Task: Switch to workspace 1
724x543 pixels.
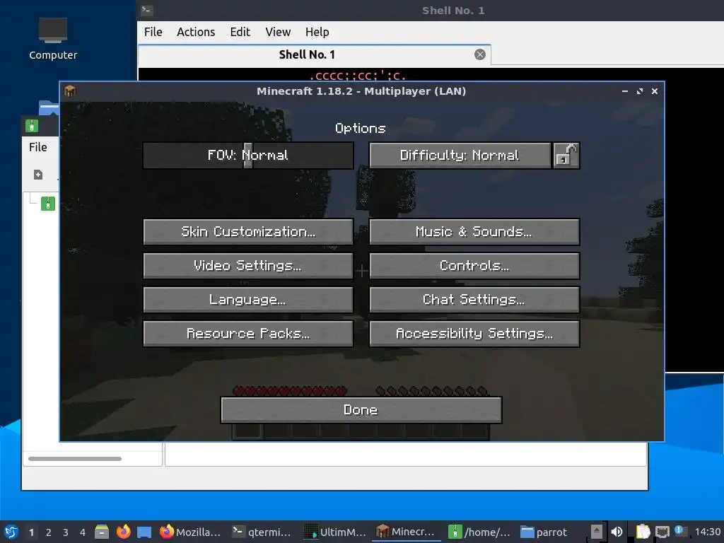Action: [x=31, y=532]
